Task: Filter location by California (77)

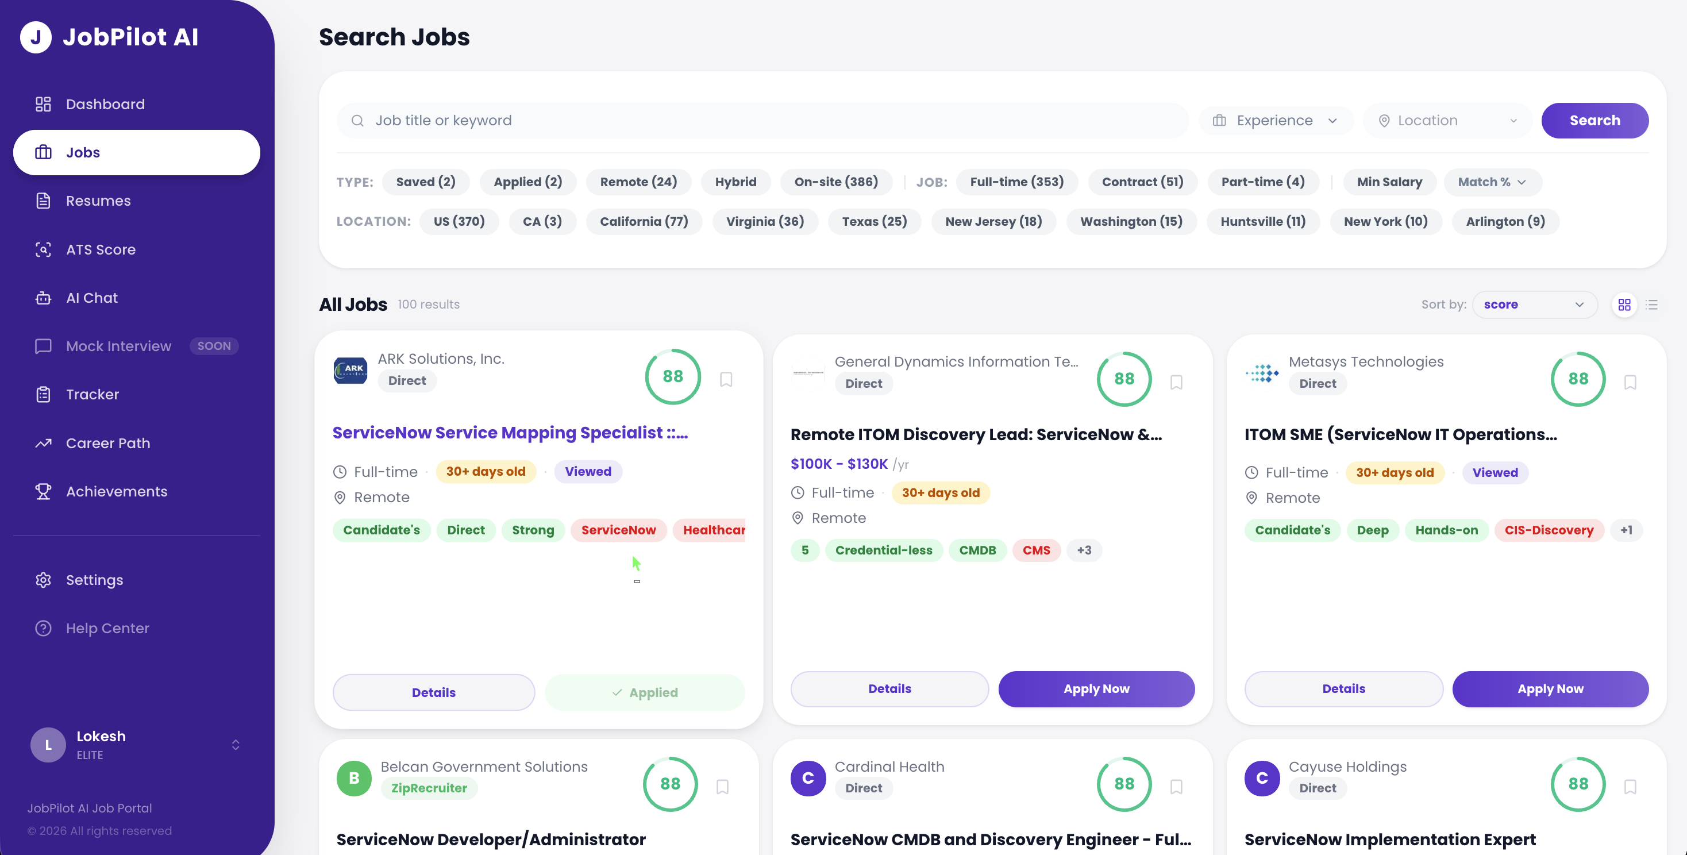Action: pos(644,221)
